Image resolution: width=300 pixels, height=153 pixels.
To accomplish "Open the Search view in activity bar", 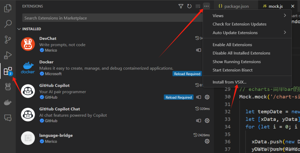I will pyautogui.click(x=8, y=24).
